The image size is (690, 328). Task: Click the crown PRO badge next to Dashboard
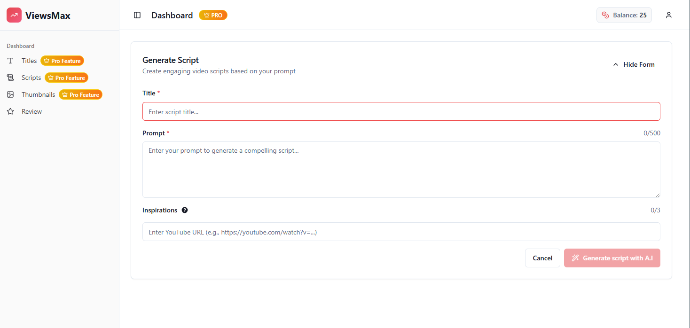point(213,15)
